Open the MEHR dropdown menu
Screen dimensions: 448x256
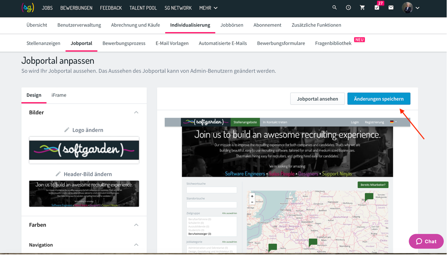(x=209, y=8)
